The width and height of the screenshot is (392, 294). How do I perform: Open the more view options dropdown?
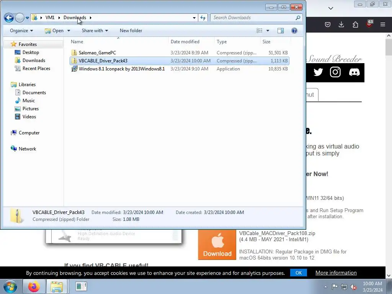[268, 31]
